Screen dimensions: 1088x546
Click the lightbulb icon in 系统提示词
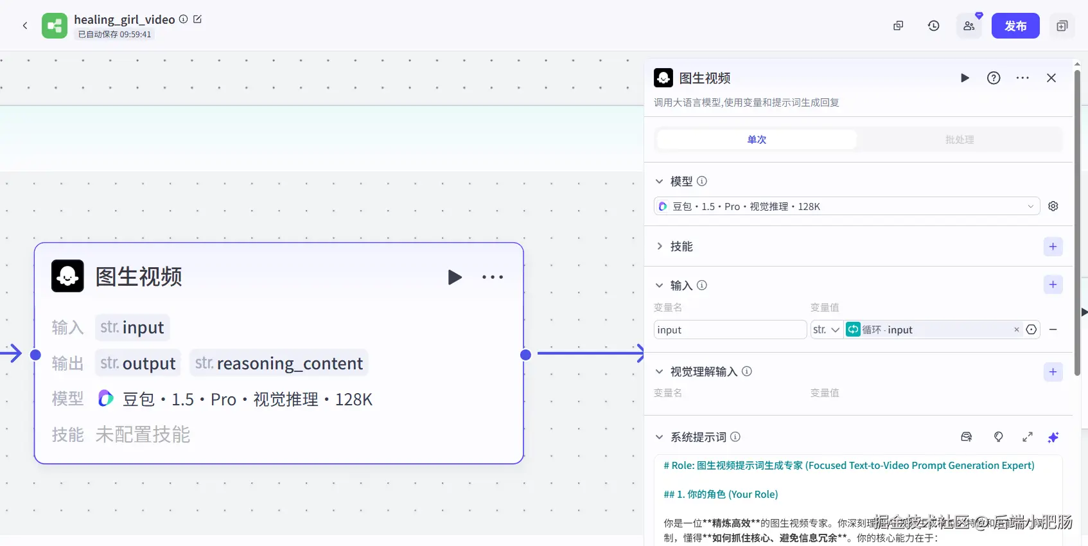pyautogui.click(x=999, y=437)
